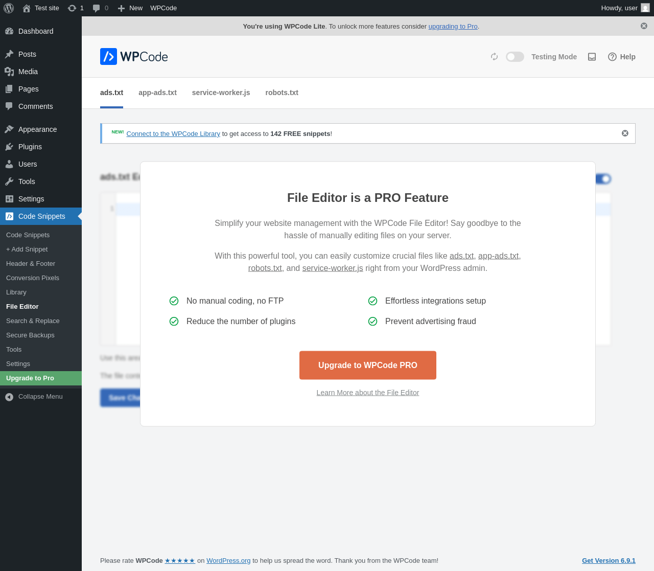Open Settings under Code Snippets submenu
This screenshot has width=654, height=571.
tap(41, 364)
